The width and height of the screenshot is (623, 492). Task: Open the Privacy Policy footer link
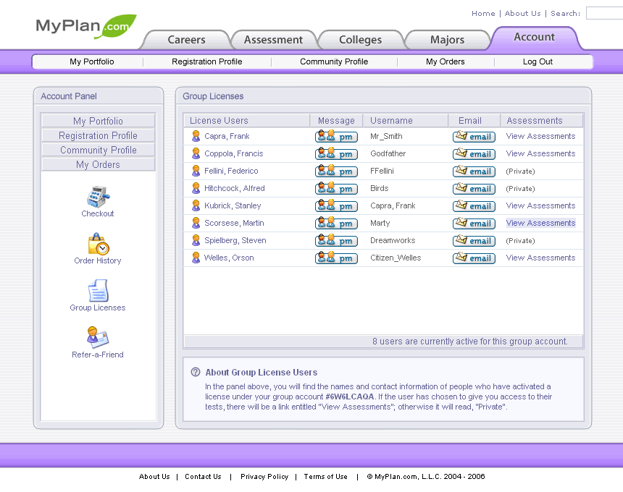(x=264, y=477)
